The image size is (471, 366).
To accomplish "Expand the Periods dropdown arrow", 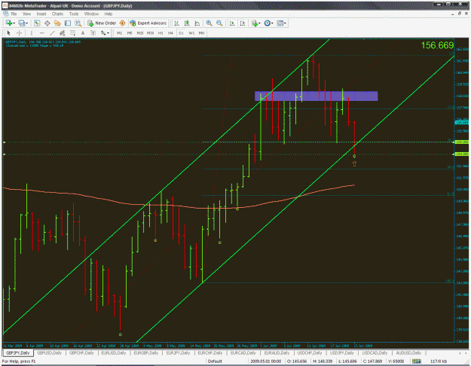I will click(272, 23).
